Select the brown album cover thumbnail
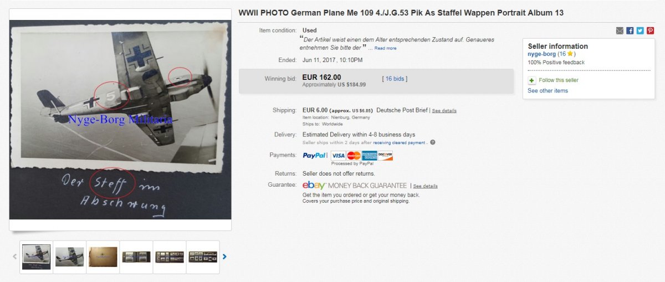665x282 pixels. (x=103, y=257)
